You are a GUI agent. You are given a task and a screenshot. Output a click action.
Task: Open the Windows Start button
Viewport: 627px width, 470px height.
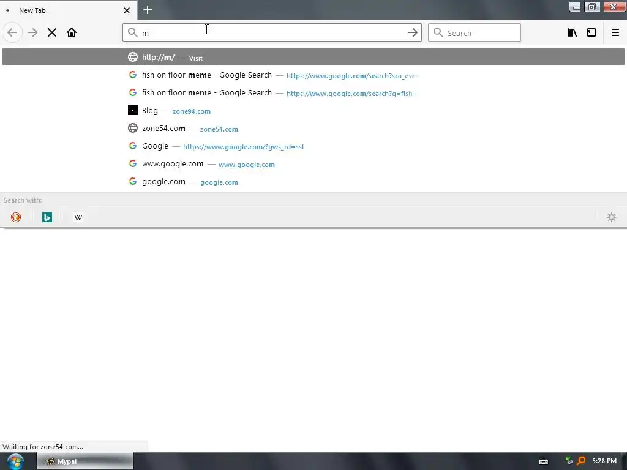[x=15, y=461]
